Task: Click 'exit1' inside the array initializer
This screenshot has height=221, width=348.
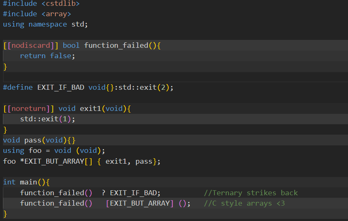Action: point(116,161)
